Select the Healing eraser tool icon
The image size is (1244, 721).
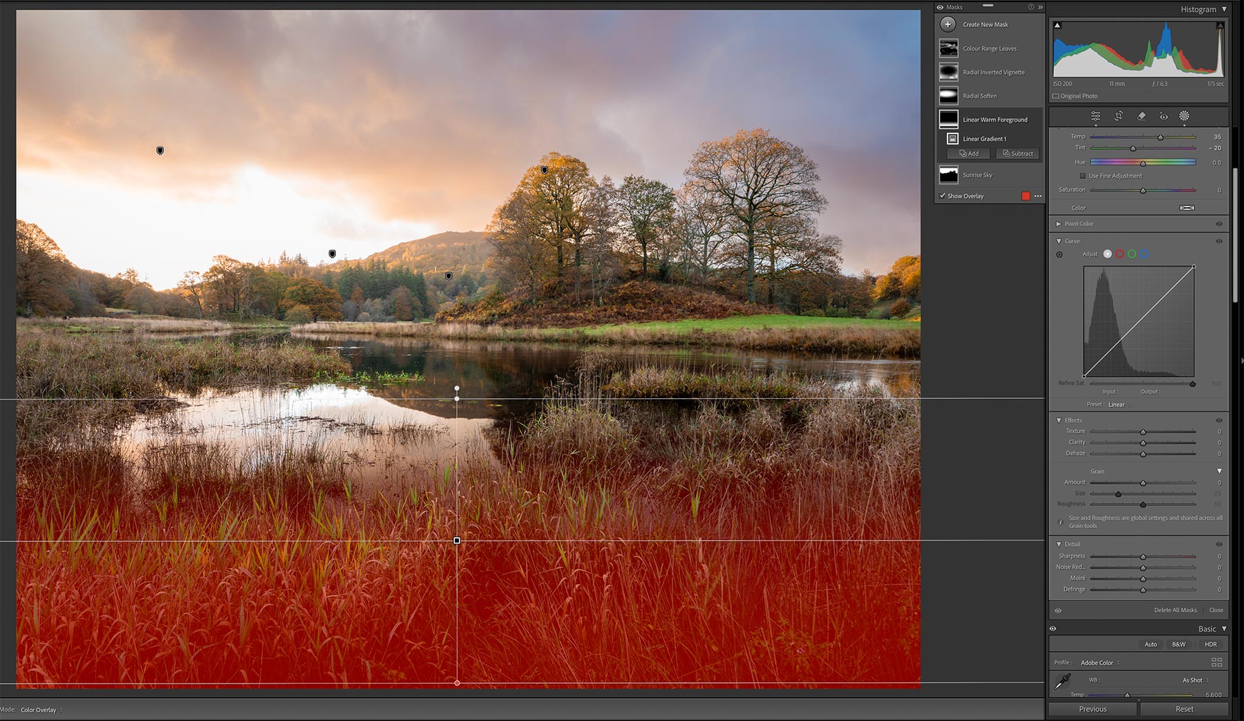point(1141,116)
